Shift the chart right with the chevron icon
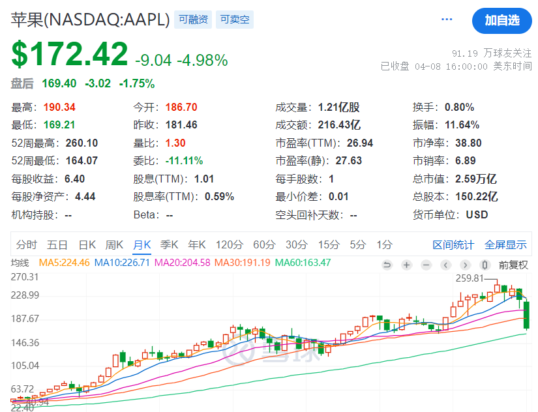The image size is (538, 412). 465,265
